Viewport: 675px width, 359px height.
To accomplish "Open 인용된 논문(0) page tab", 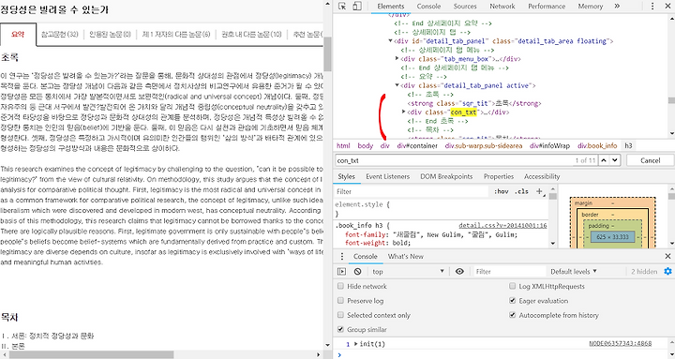I will (110, 34).
